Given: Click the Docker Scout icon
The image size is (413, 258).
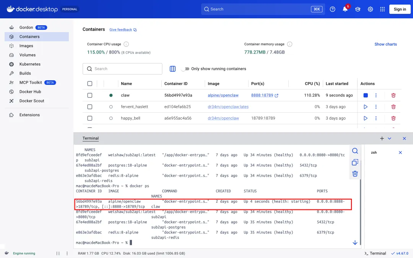Looking at the screenshot, I should click(x=11, y=101).
